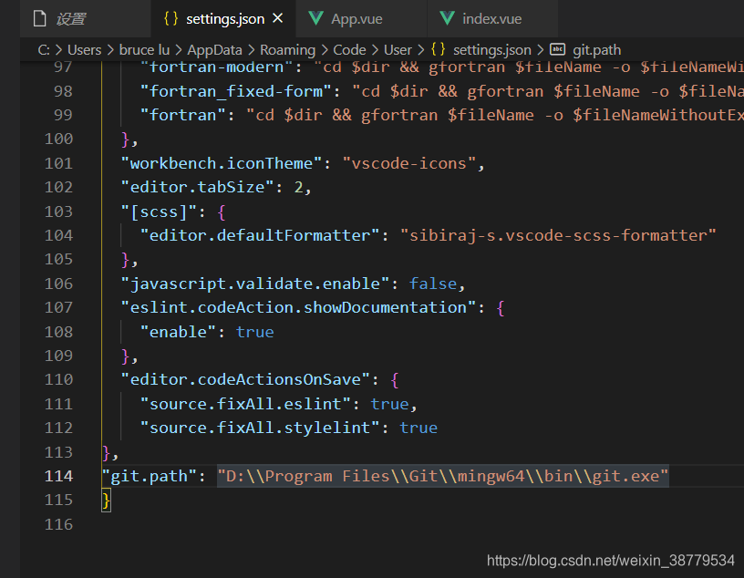Click the Vue icon on App.vue tab
Image resolution: width=744 pixels, height=578 pixels.
point(316,18)
